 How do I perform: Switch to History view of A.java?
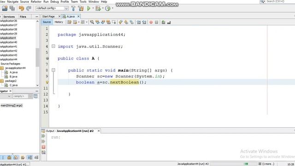(x=59, y=22)
